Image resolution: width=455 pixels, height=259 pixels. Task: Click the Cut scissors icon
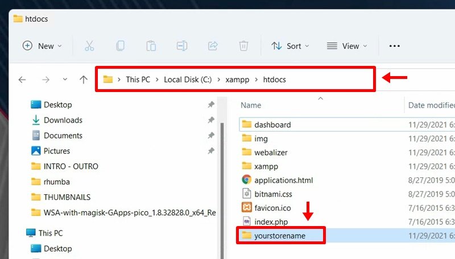(x=89, y=46)
